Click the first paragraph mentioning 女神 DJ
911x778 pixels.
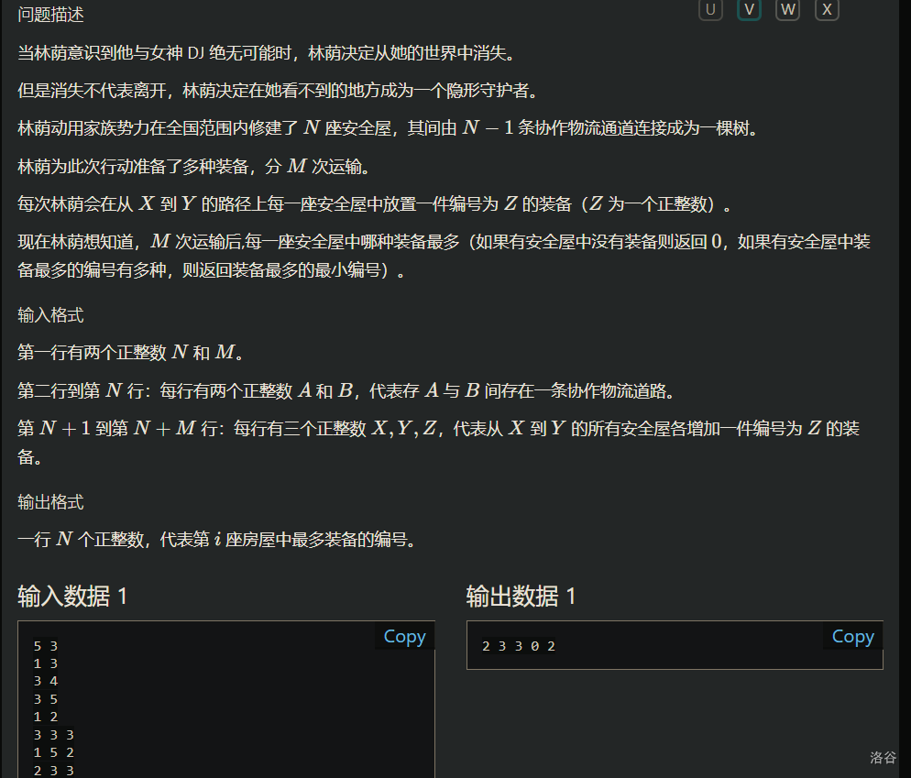266,53
